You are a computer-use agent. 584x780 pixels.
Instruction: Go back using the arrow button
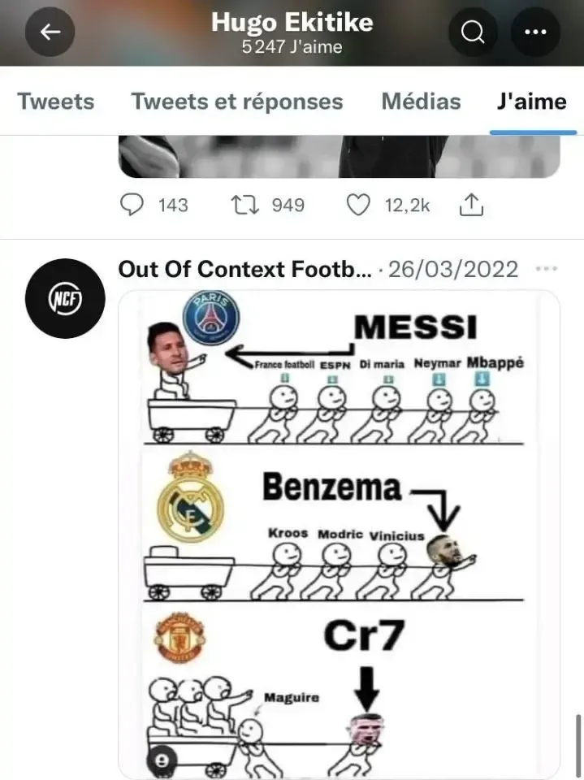(50, 32)
